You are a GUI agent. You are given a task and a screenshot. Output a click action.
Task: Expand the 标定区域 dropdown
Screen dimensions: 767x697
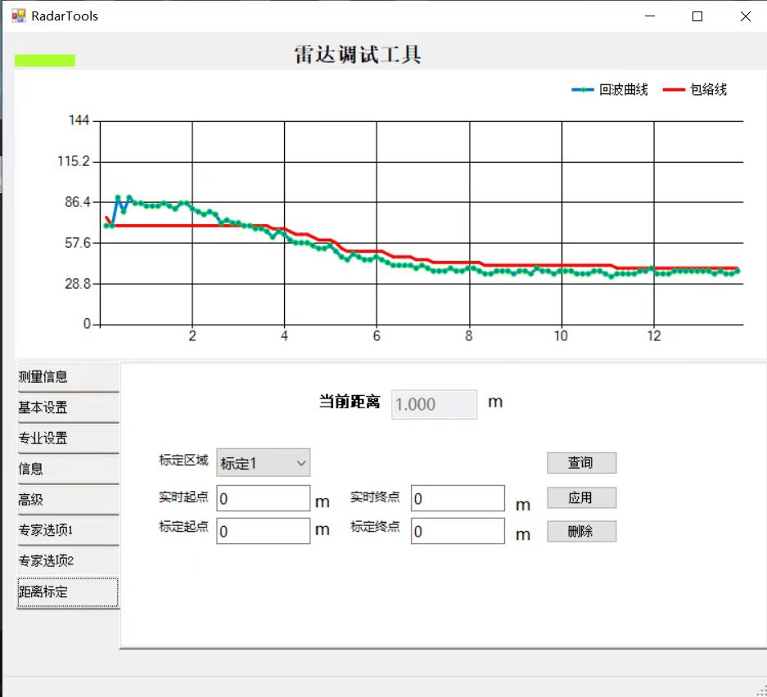(263, 463)
